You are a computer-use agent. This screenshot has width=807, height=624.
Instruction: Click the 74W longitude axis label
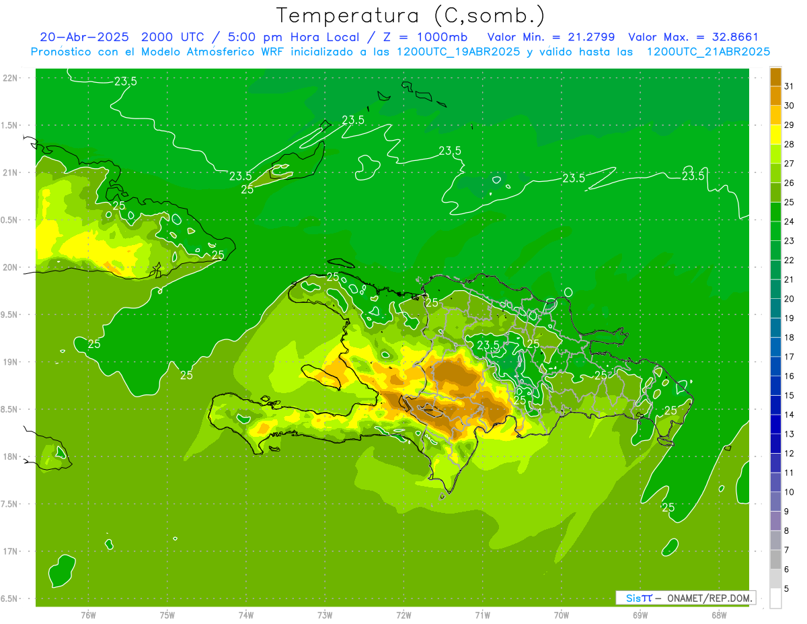pos(246,615)
